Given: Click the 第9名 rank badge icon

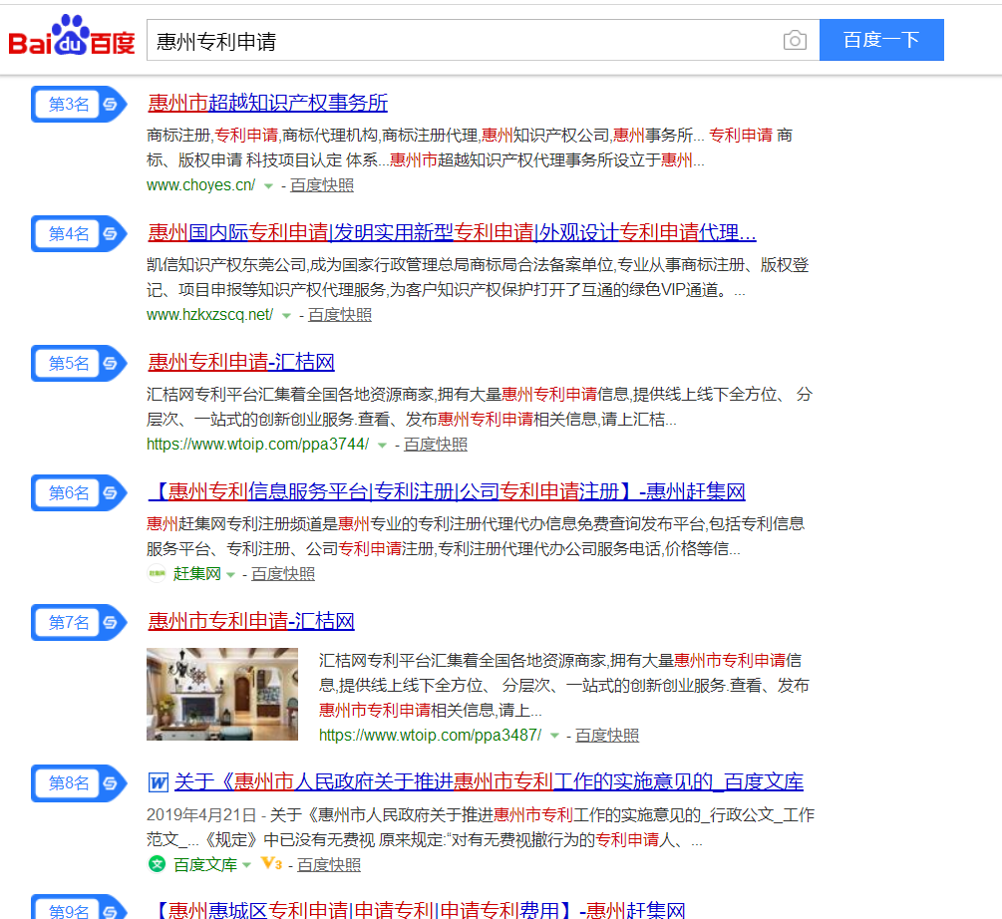Looking at the screenshot, I should coord(79,908).
